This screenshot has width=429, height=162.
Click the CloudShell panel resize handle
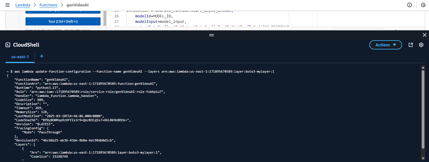click(x=211, y=35)
